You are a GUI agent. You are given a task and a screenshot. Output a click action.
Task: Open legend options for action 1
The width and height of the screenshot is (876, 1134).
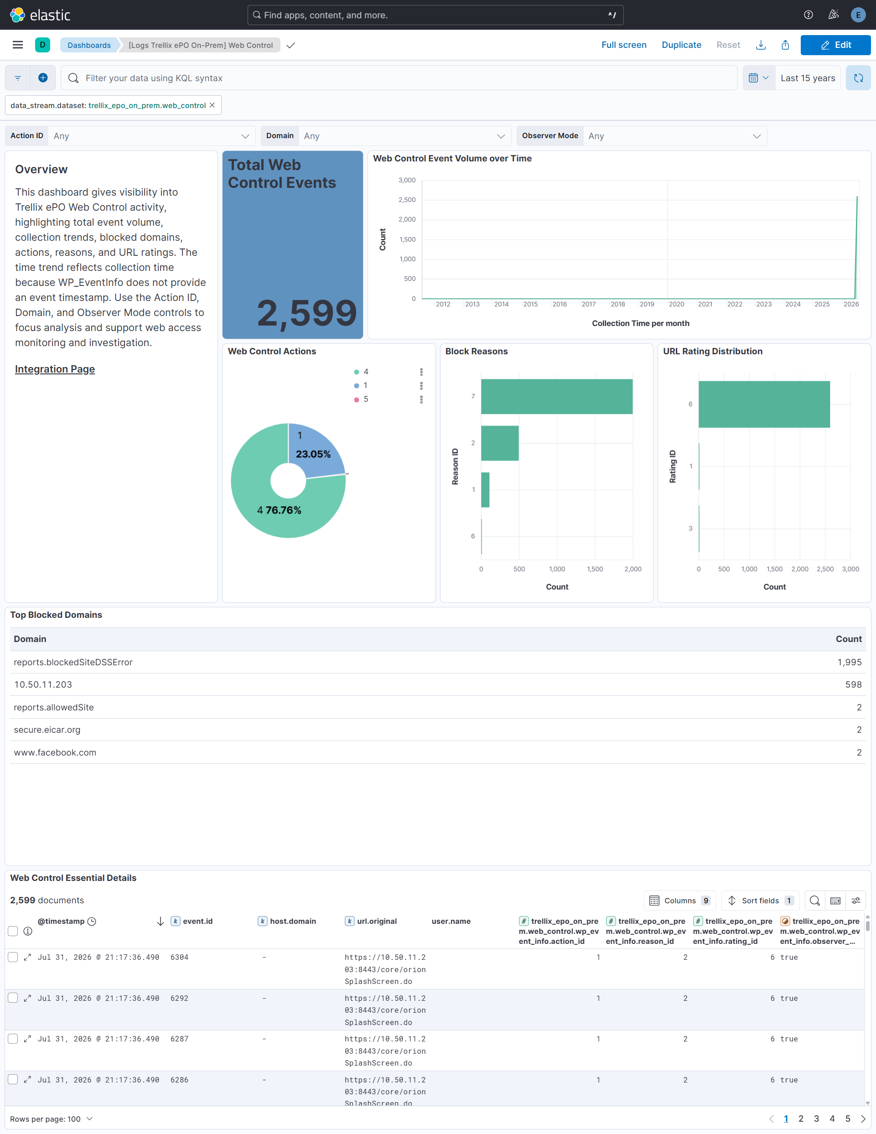point(421,386)
